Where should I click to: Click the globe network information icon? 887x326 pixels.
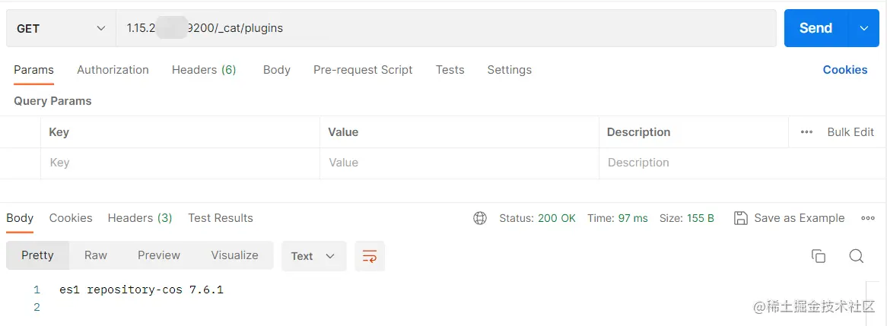coord(480,218)
